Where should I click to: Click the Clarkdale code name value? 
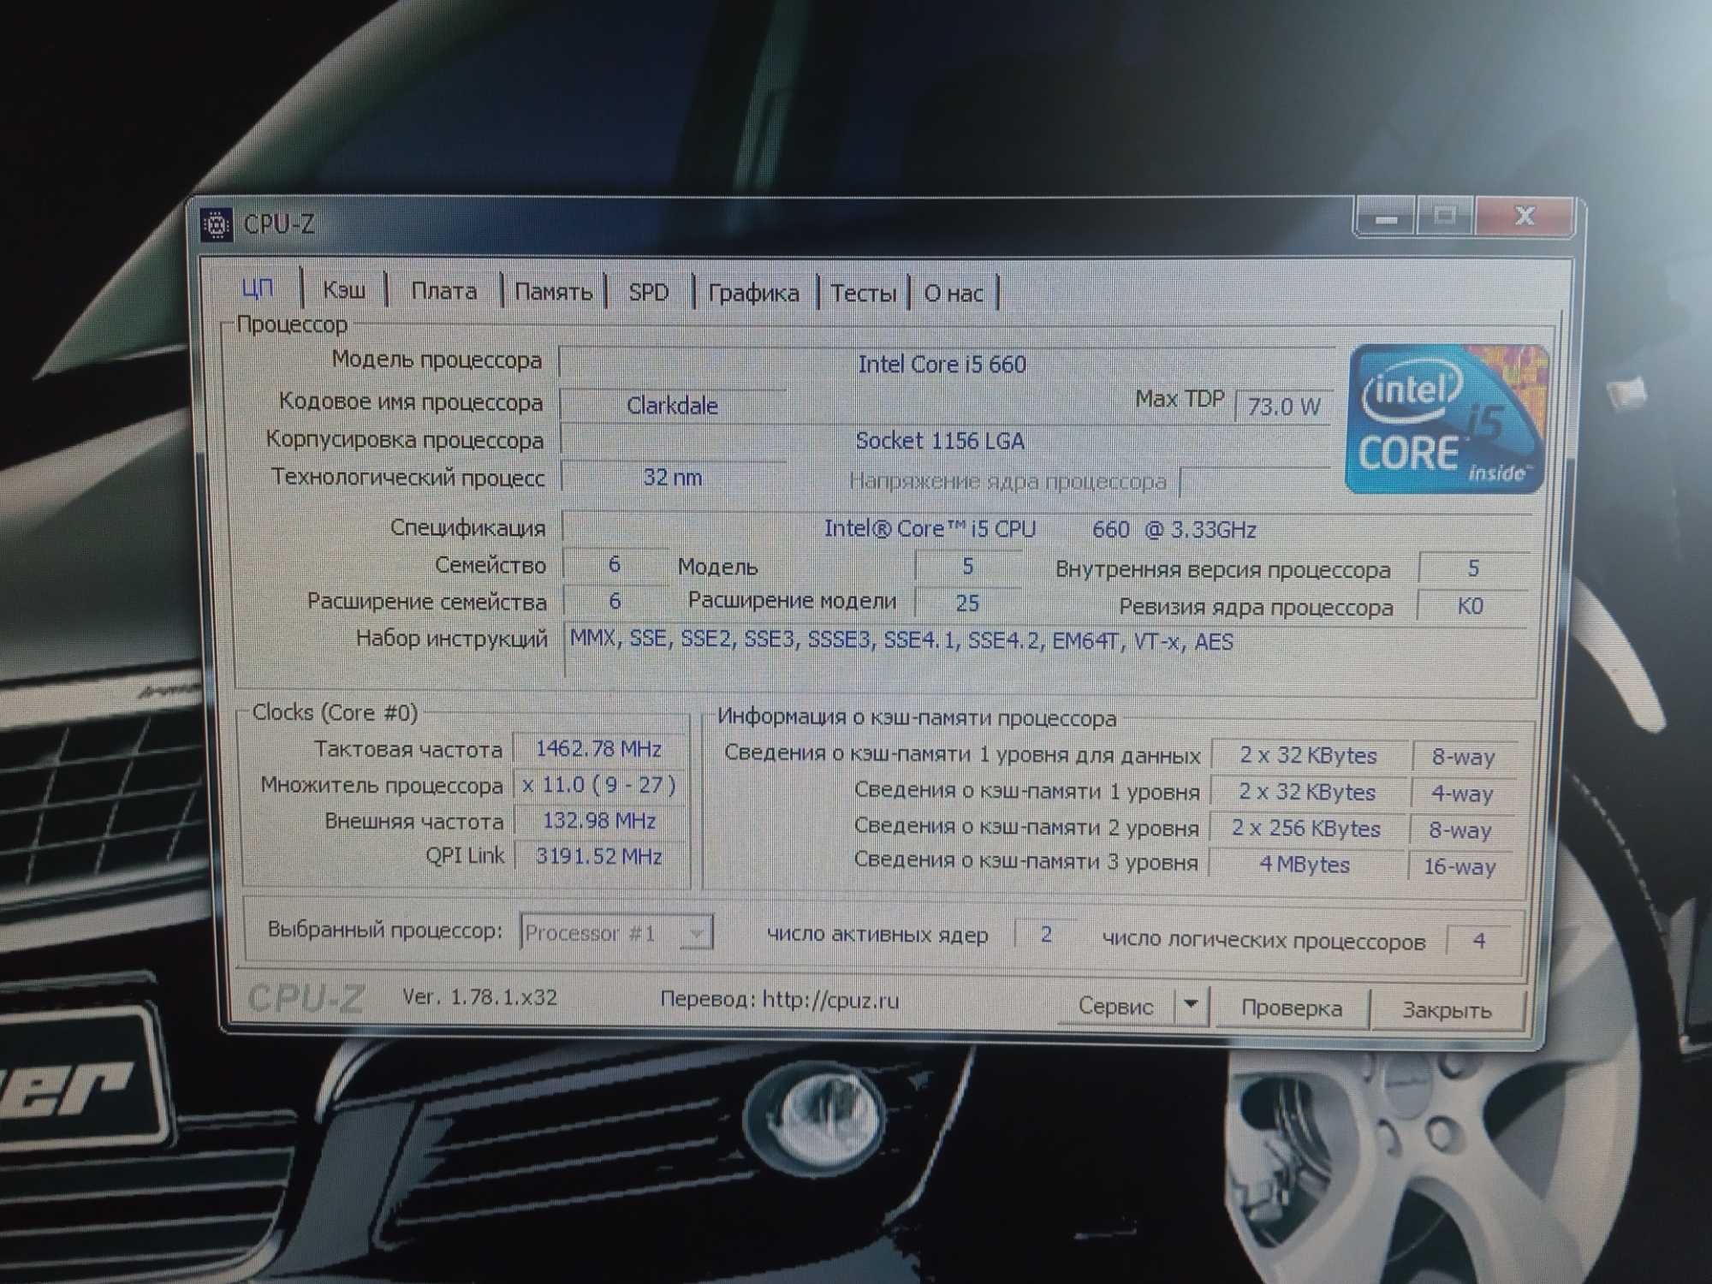672,406
